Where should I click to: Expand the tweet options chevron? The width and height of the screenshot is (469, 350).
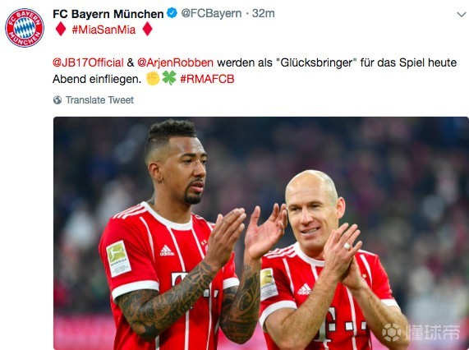coord(462,14)
